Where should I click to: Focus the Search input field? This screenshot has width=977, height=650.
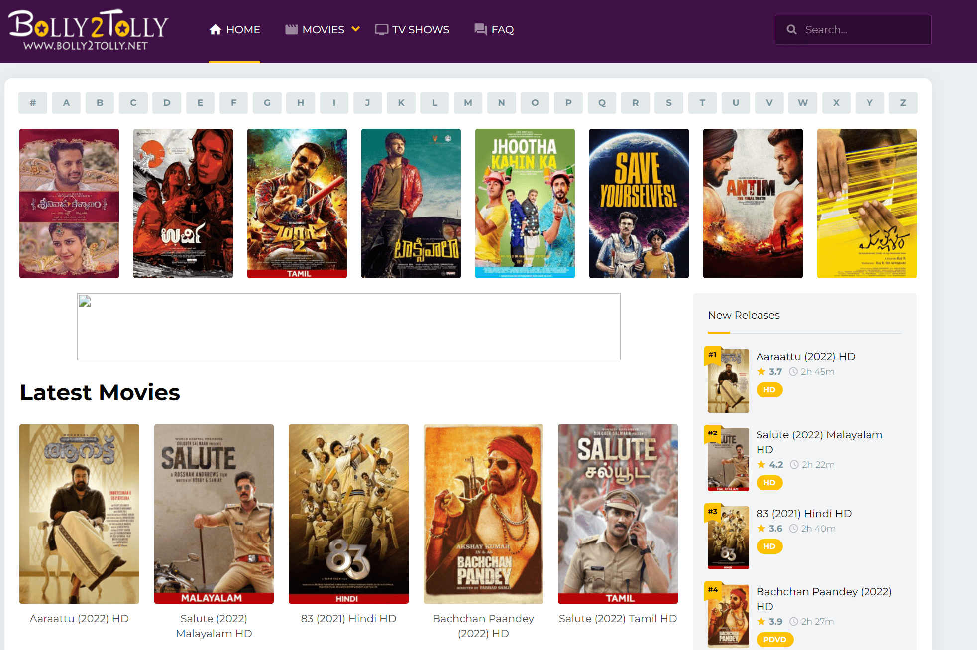pos(853,30)
